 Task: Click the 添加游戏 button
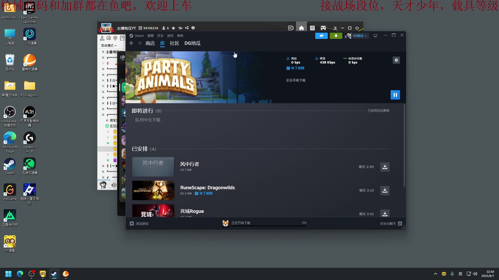[x=139, y=223]
